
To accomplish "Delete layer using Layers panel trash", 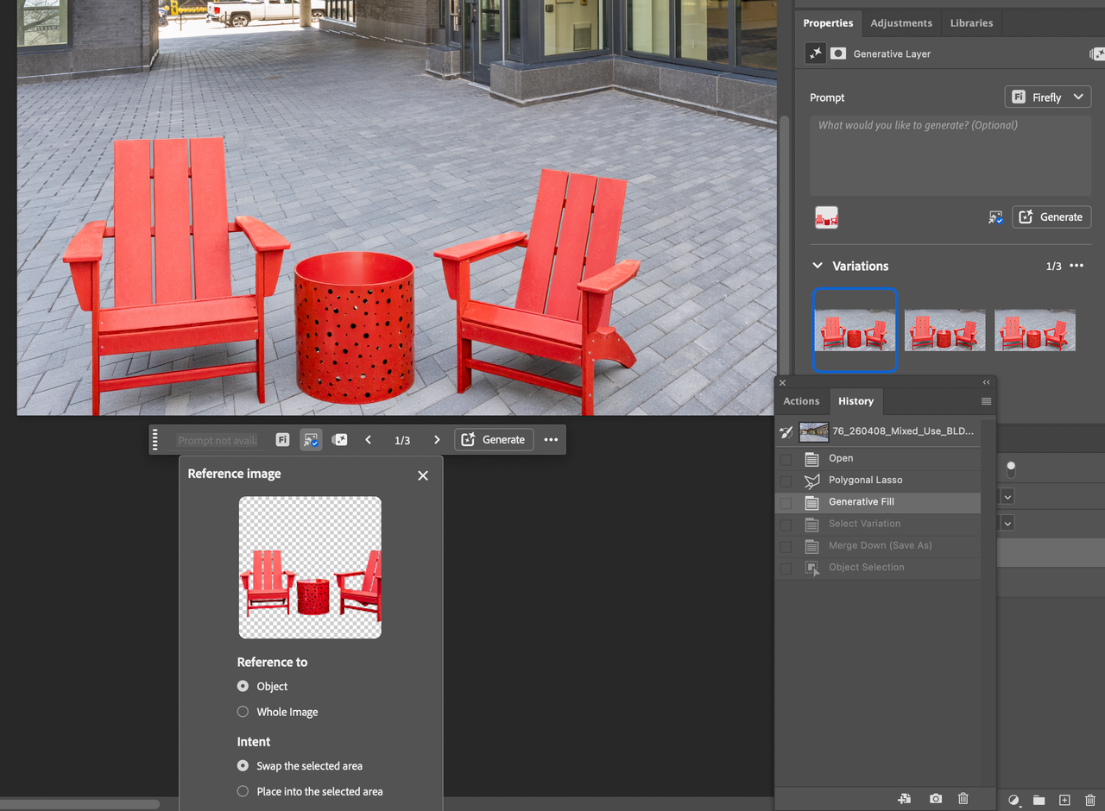I will [1090, 800].
